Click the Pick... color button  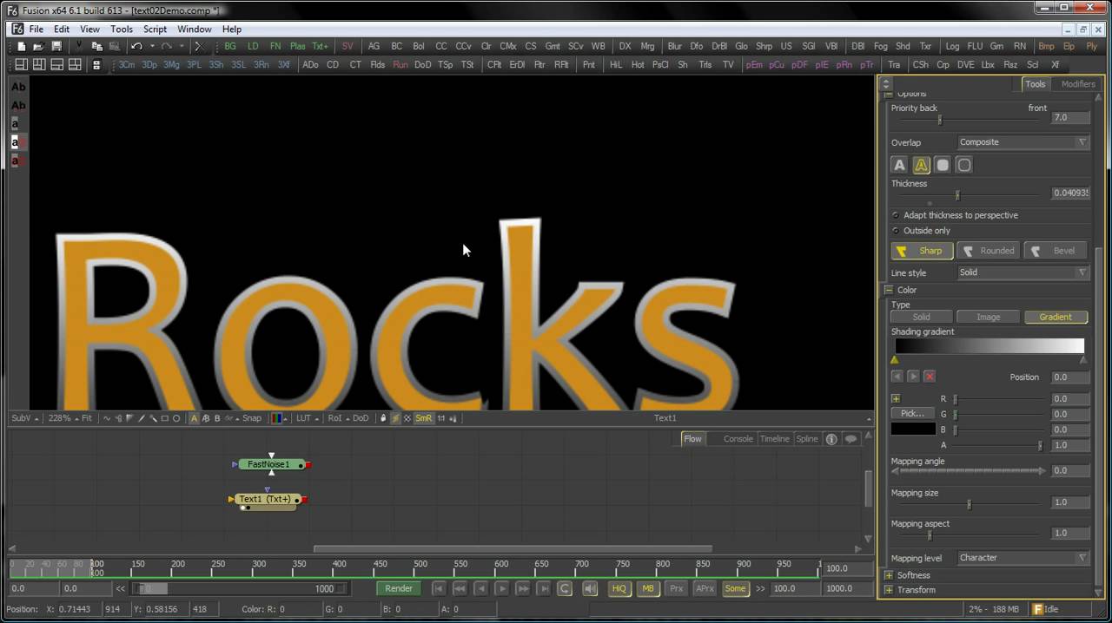tap(913, 414)
